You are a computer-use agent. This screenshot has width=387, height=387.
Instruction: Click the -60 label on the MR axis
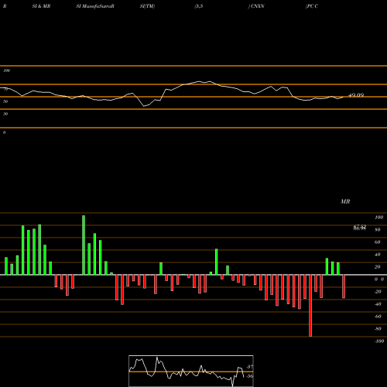pos(378,317)
